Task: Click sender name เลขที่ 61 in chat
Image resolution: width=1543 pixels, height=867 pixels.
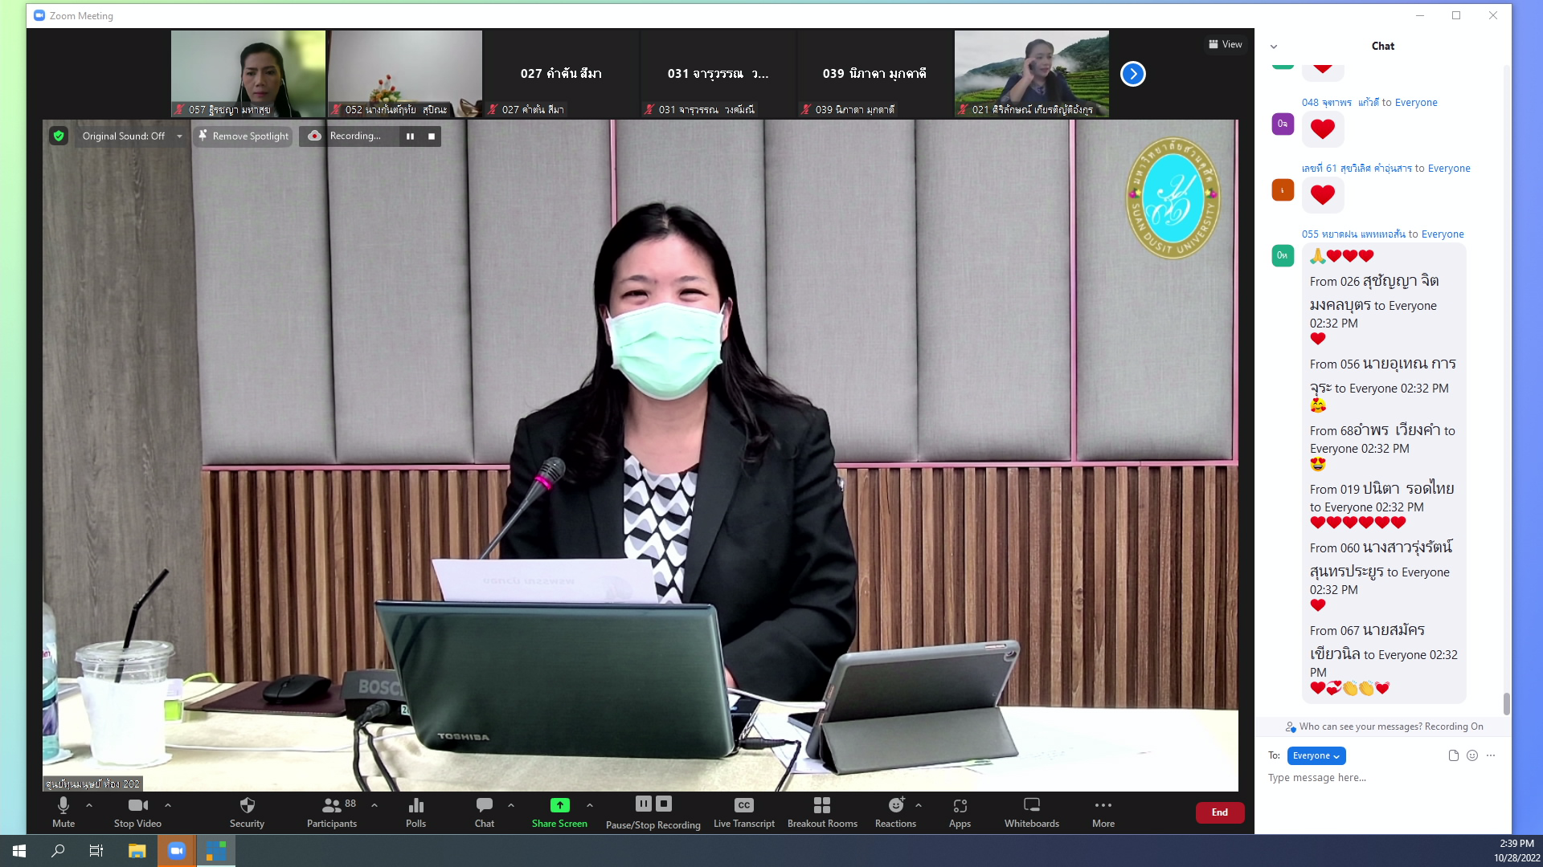Action: pos(1357,169)
